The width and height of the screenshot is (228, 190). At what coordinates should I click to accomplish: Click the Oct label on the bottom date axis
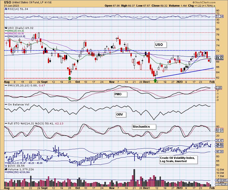[x=78, y=188]
